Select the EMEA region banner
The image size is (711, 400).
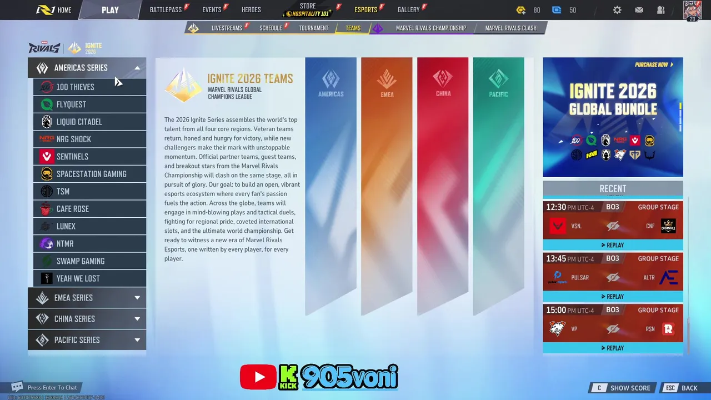[387, 186]
